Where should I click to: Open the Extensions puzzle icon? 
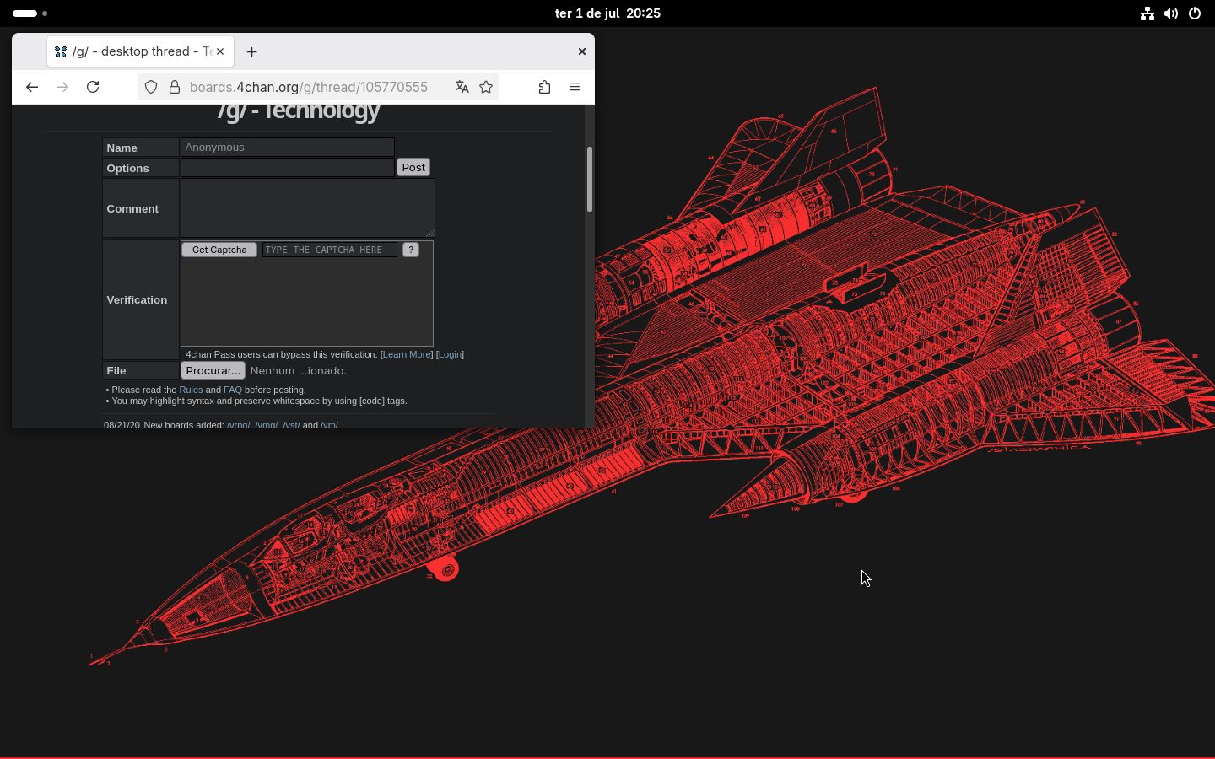tap(544, 87)
